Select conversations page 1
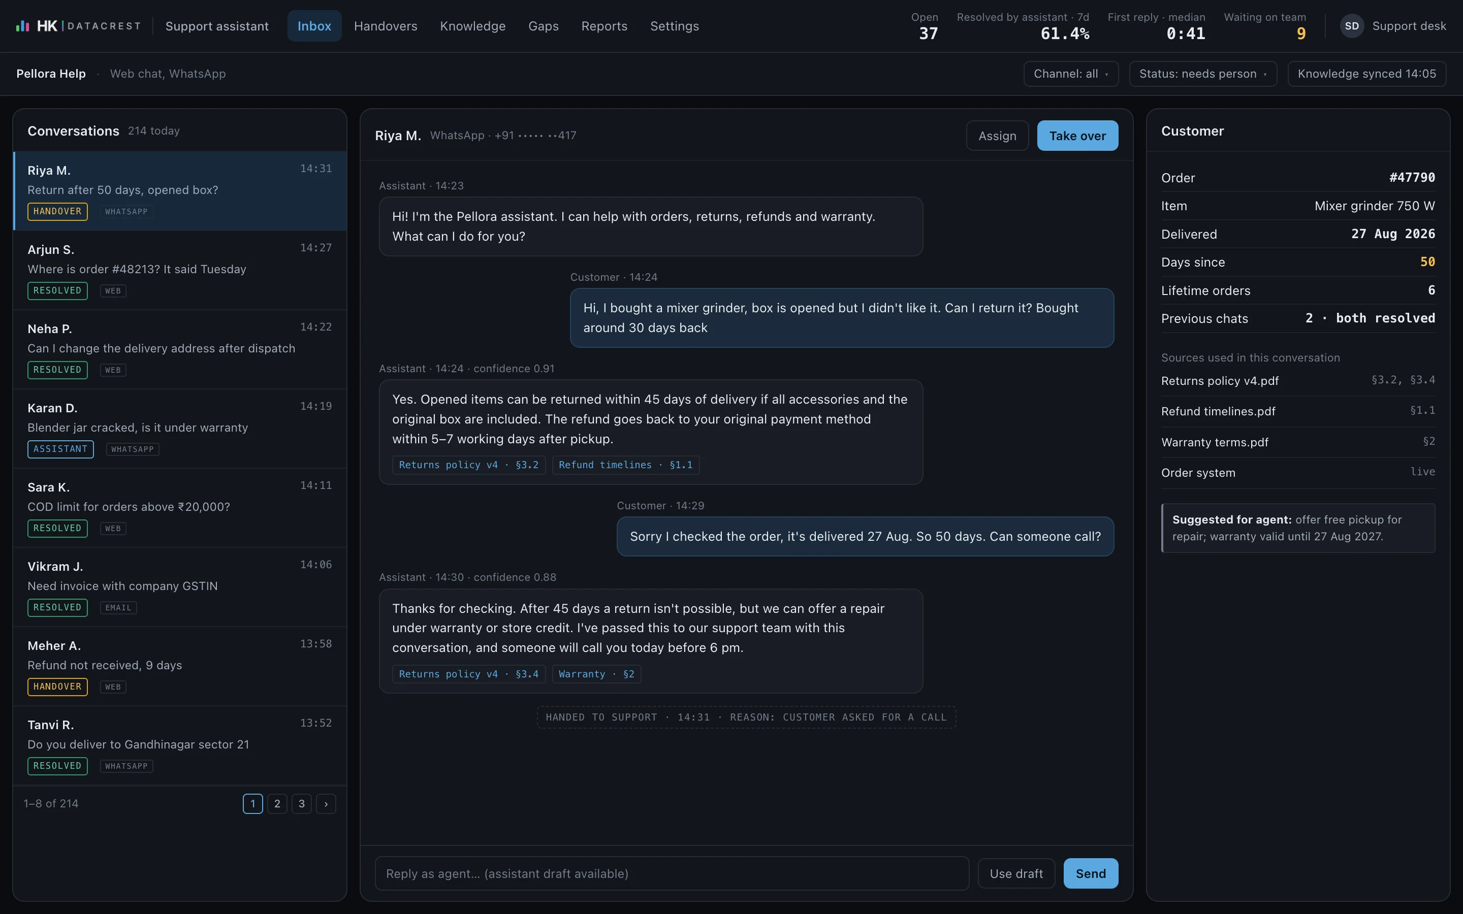The width and height of the screenshot is (1463, 914). [252, 803]
